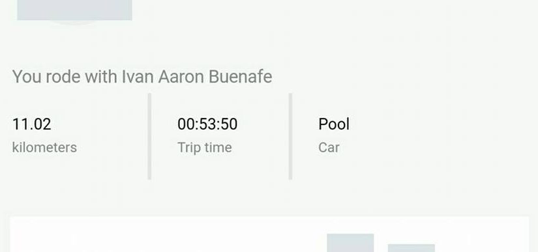Select the Pool ride type value

(x=334, y=124)
